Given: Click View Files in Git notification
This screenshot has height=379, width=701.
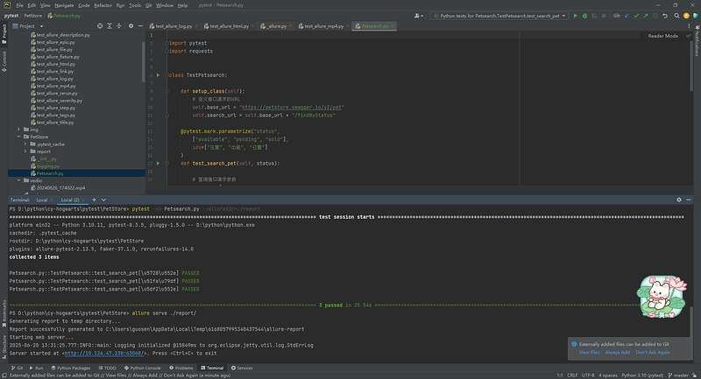Looking at the screenshot, I should [x=589, y=352].
